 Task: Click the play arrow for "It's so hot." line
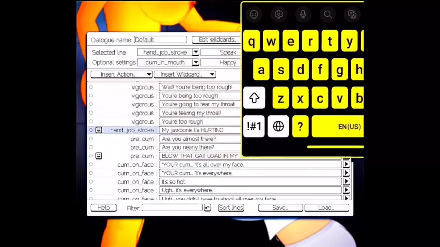coord(346,182)
